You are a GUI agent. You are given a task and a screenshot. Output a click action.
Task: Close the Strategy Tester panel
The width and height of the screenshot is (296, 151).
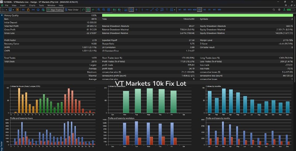[2, 15]
